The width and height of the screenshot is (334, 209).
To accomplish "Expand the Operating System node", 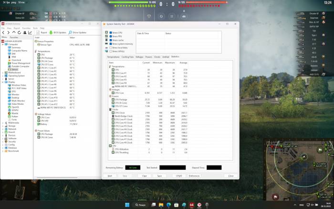I will click(x=3, y=76).
